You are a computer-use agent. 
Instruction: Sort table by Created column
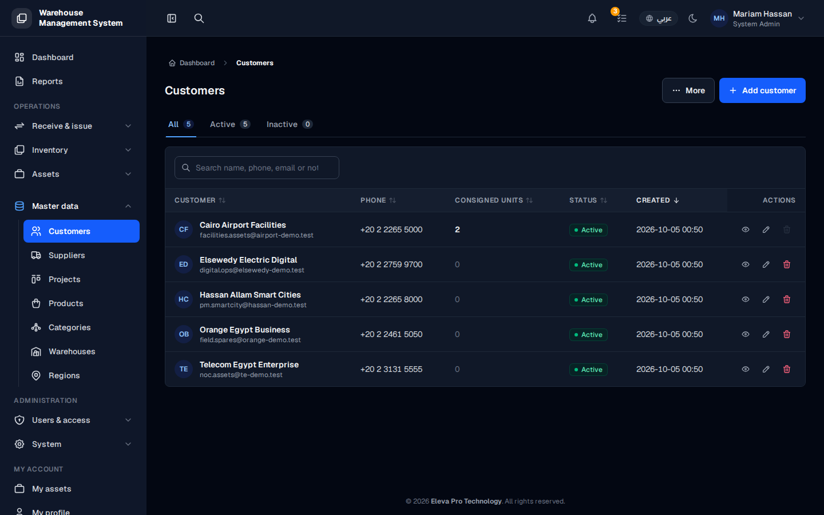(657, 200)
